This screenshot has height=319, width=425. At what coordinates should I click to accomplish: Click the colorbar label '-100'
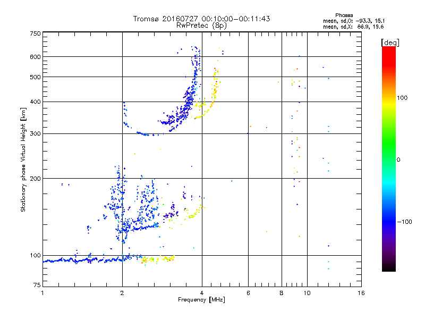click(x=405, y=222)
